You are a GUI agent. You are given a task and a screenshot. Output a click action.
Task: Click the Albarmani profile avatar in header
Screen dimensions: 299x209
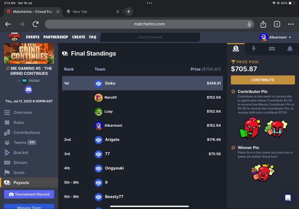tap(264, 37)
